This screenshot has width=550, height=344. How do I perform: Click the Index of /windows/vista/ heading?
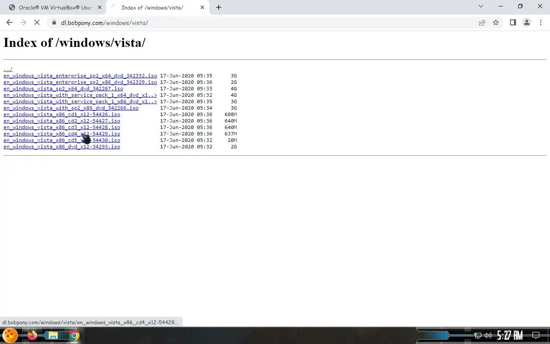click(x=74, y=43)
